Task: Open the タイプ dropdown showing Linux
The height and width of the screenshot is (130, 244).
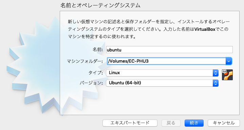Action: [162, 73]
